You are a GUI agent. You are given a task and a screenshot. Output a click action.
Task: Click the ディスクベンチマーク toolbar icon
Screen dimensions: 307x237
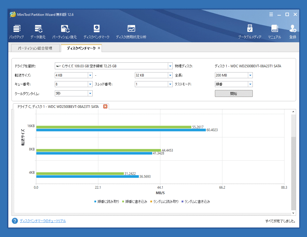tap(96, 32)
